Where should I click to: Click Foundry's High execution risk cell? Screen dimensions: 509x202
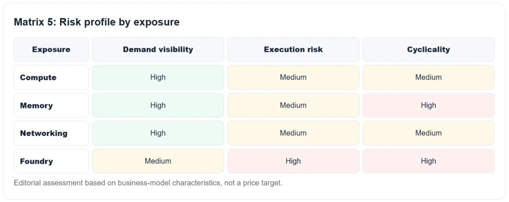(293, 161)
